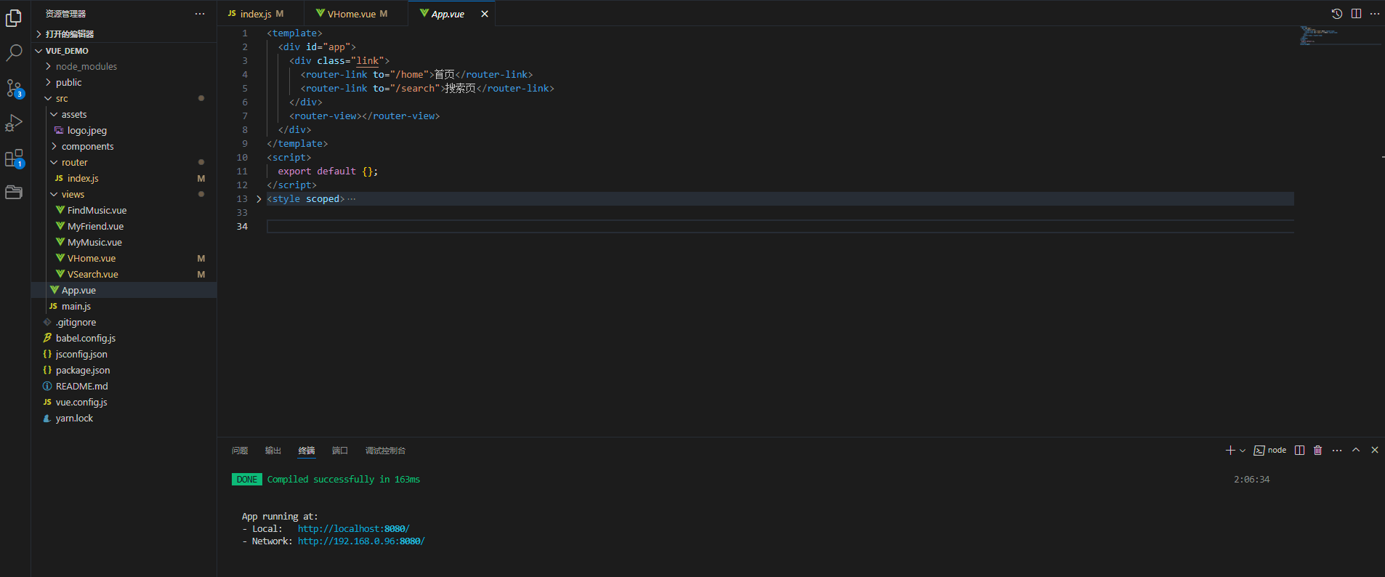Split the editor to the right
Image resolution: width=1385 pixels, height=577 pixels.
(x=1356, y=14)
